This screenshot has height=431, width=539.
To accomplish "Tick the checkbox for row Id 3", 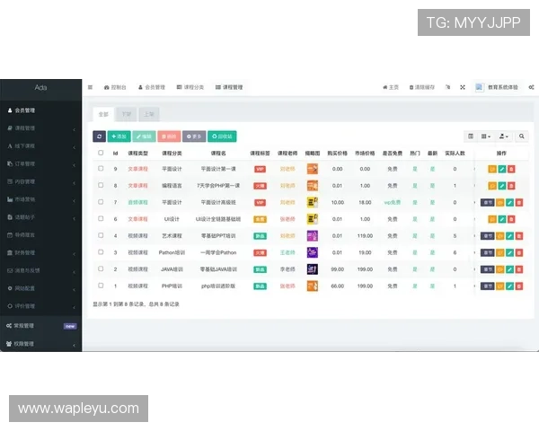I will [101, 252].
